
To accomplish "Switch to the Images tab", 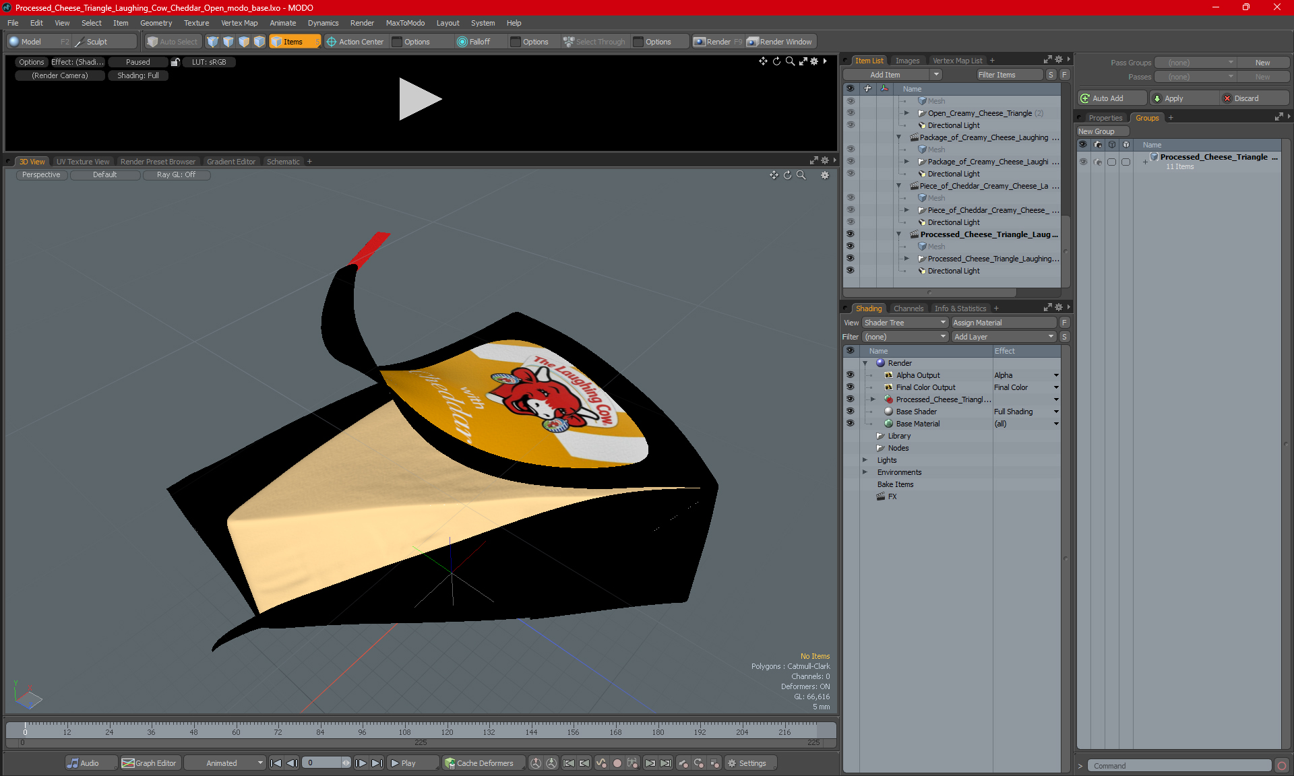I will [x=907, y=61].
